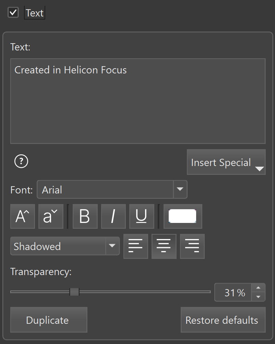
Task: Expand the Shadowed text style dropdown
Action: point(112,246)
